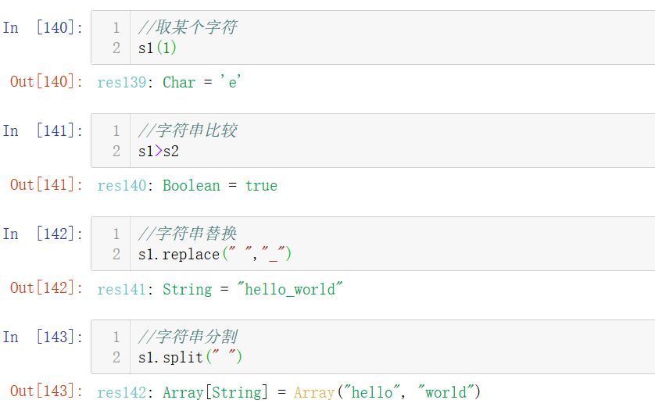The height and width of the screenshot is (407, 655).
Task: Click the In [140] cell prompt
Action: point(42,28)
